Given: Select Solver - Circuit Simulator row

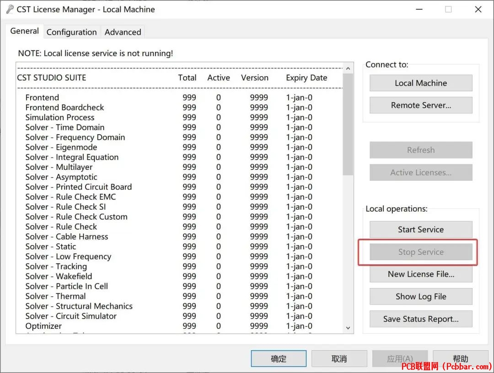Looking at the screenshot, I should pos(169,316).
